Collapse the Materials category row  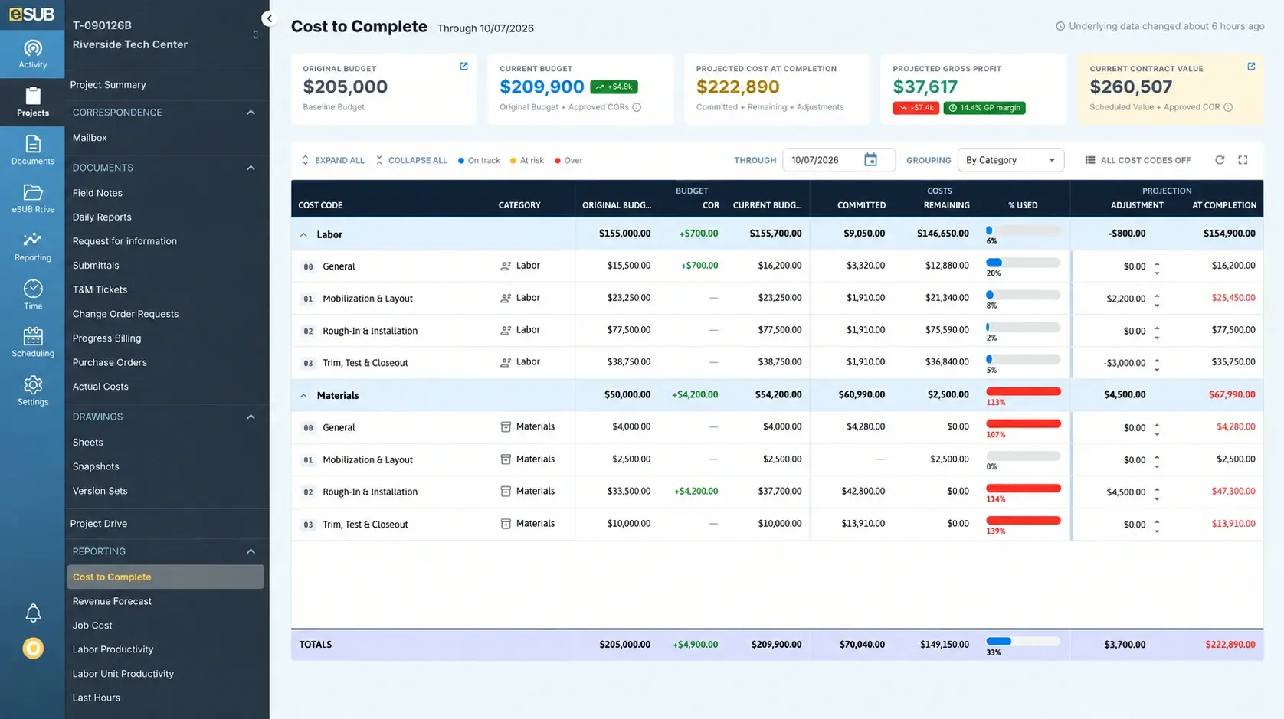(303, 396)
